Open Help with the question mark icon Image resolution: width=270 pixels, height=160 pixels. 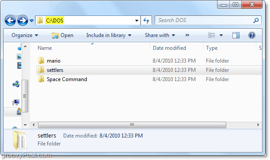[252, 35]
